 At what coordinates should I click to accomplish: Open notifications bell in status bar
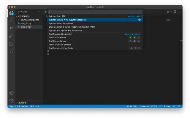tap(179, 106)
